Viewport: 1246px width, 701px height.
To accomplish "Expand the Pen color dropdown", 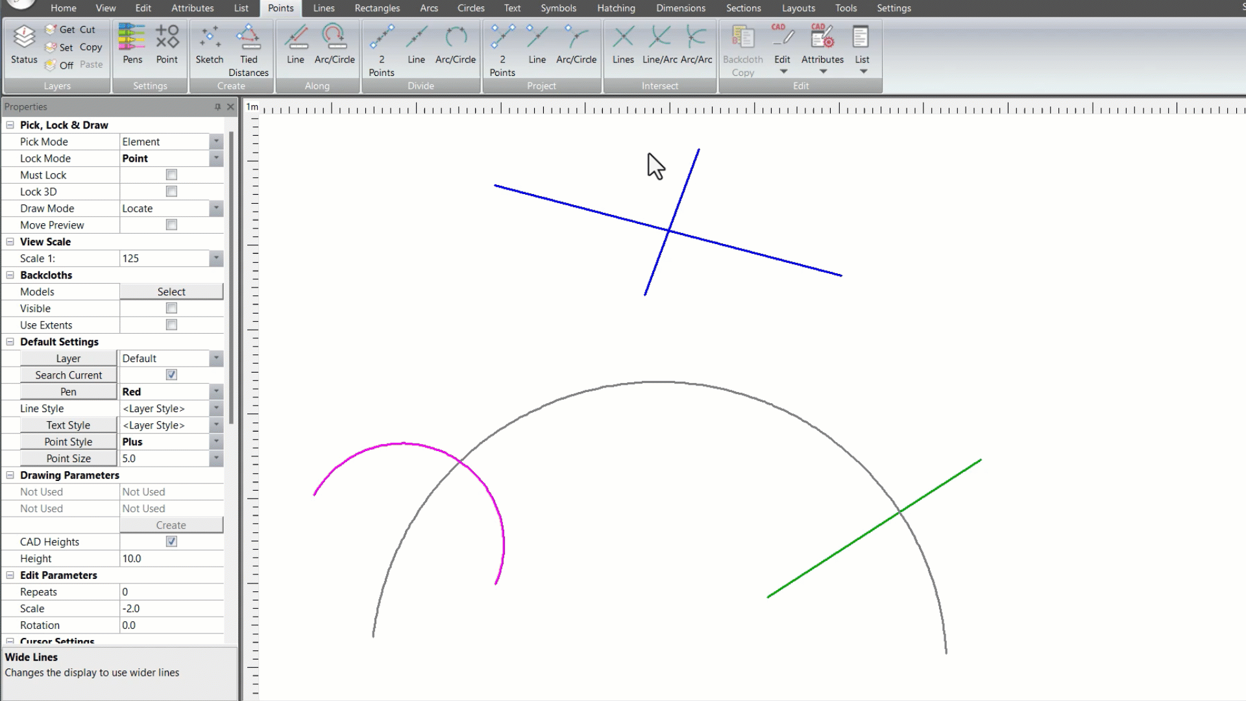I will click(216, 391).
